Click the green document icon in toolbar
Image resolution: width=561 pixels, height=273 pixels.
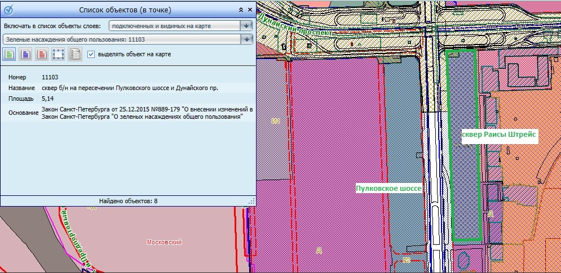pos(10,54)
